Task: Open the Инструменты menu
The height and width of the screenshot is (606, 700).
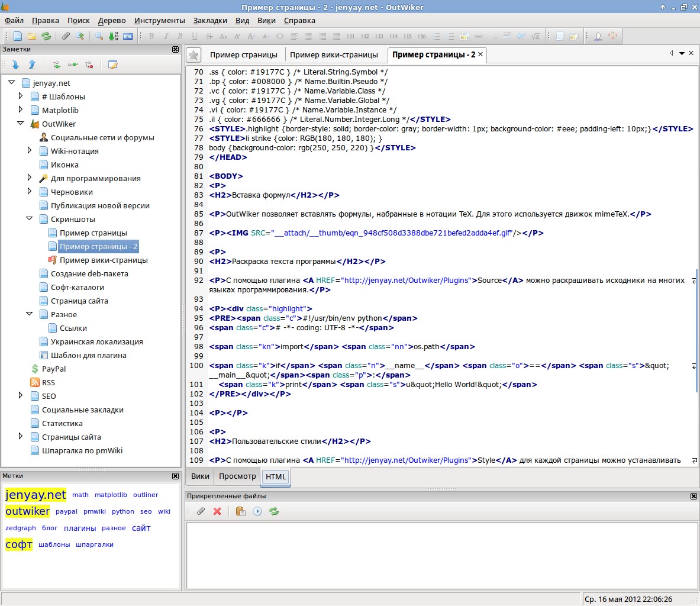Action: 159,20
